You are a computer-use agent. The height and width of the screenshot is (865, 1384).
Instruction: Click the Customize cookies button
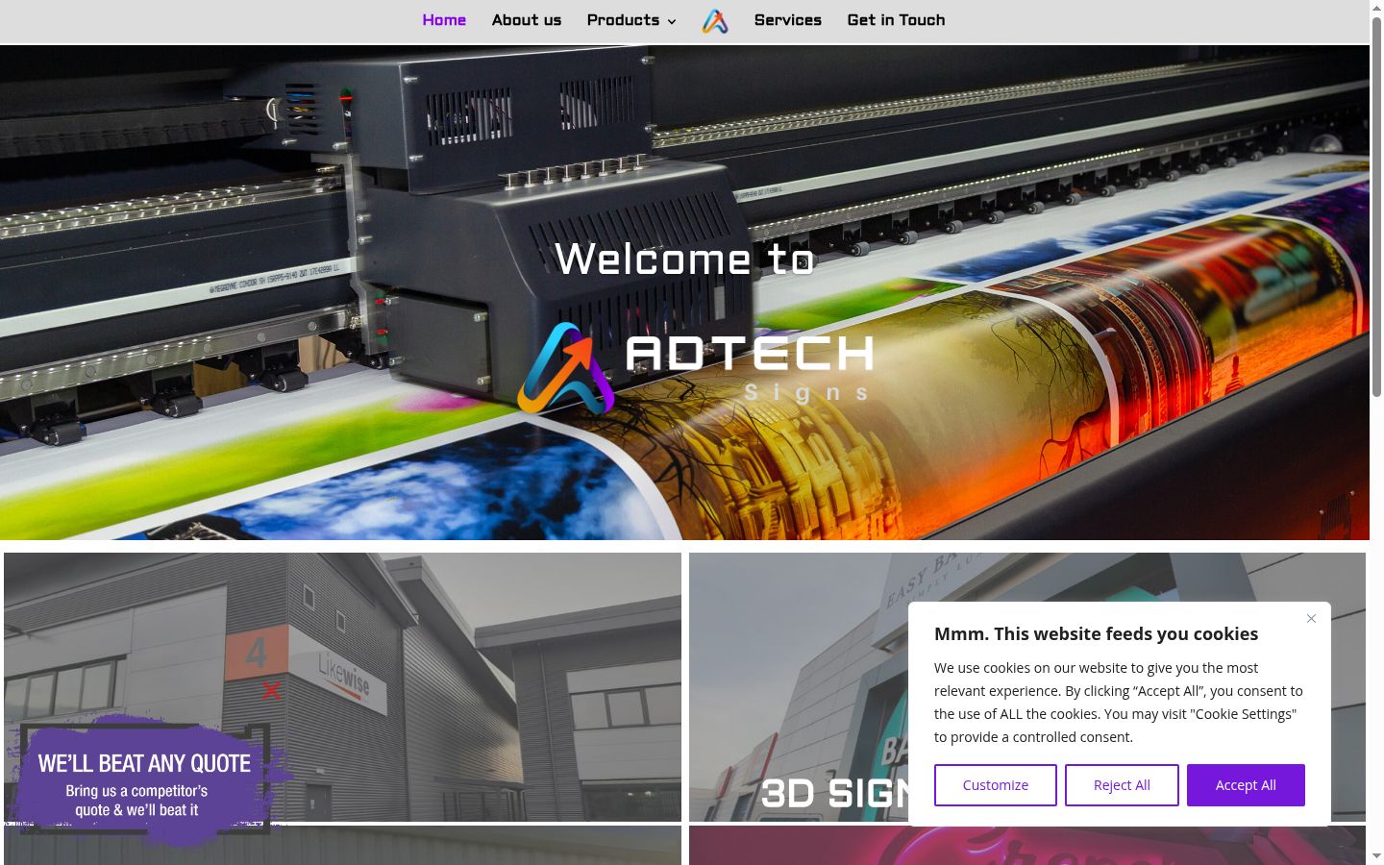click(996, 785)
